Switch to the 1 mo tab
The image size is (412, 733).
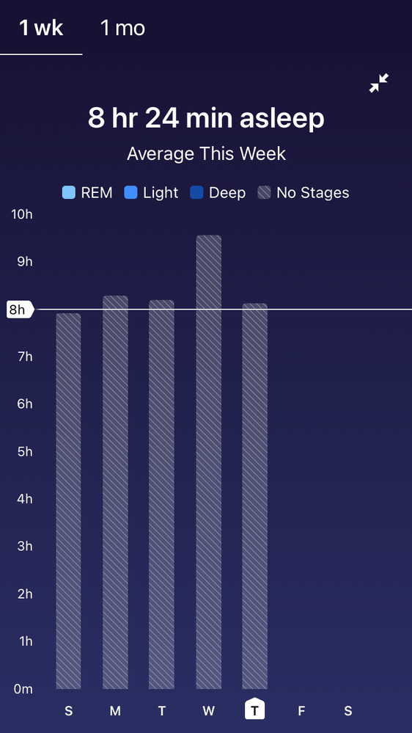(123, 28)
